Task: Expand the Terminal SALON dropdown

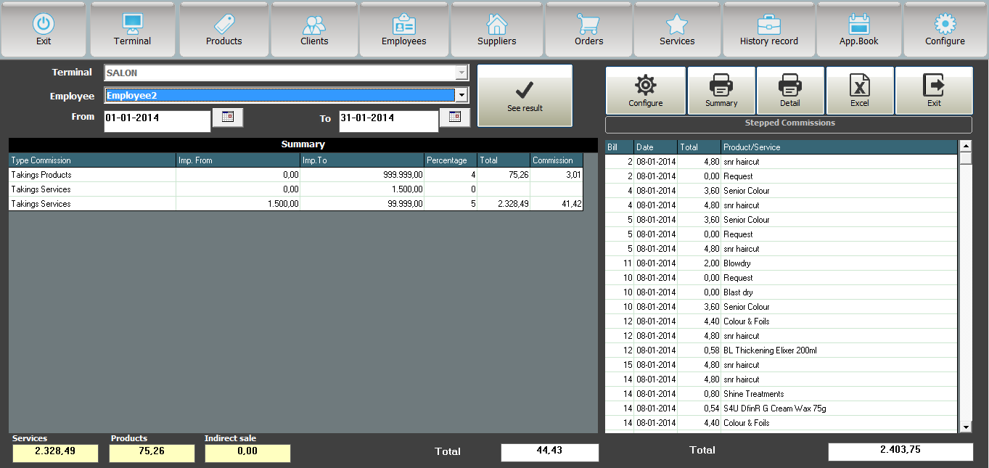Action: pyautogui.click(x=461, y=73)
